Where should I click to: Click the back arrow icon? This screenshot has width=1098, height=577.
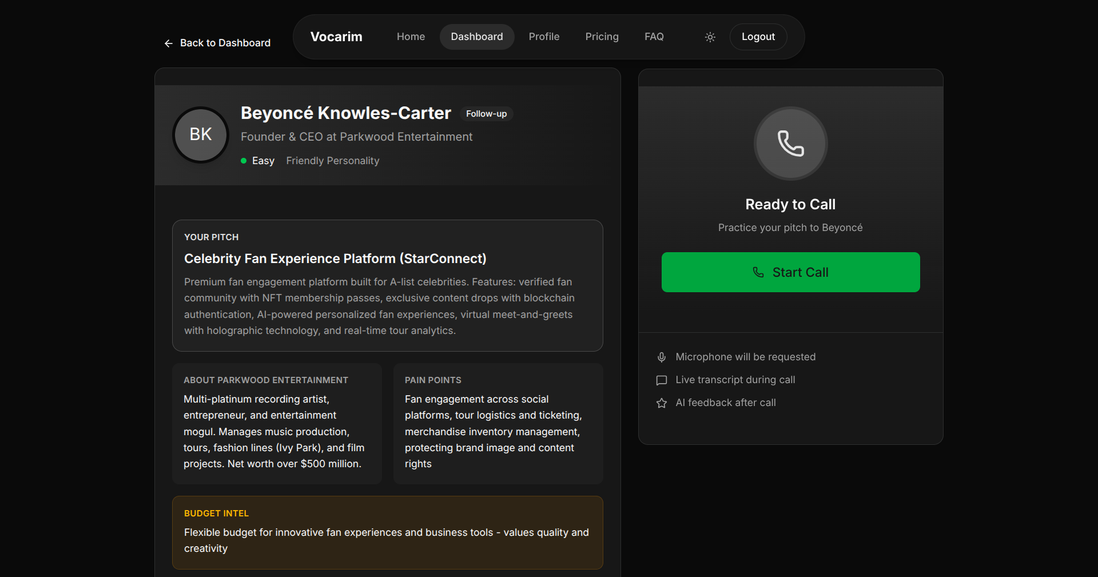tap(169, 43)
